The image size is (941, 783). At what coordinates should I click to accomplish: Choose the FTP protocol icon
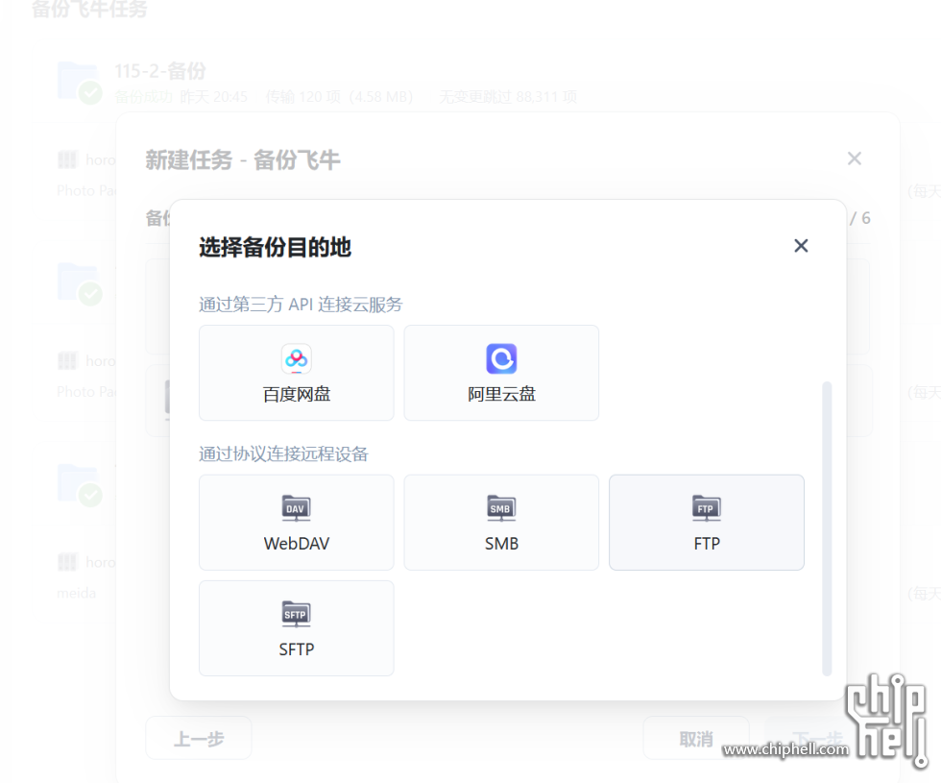(x=707, y=508)
